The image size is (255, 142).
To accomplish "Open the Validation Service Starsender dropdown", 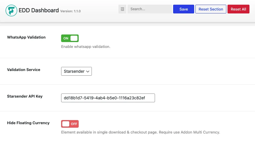I will (x=76, y=71).
